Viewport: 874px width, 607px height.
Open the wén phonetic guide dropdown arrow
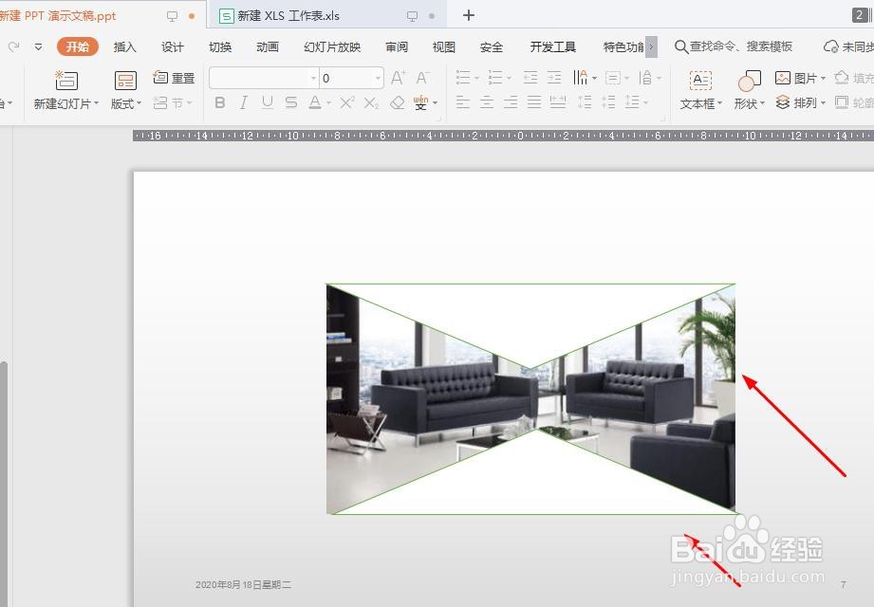coord(435,103)
